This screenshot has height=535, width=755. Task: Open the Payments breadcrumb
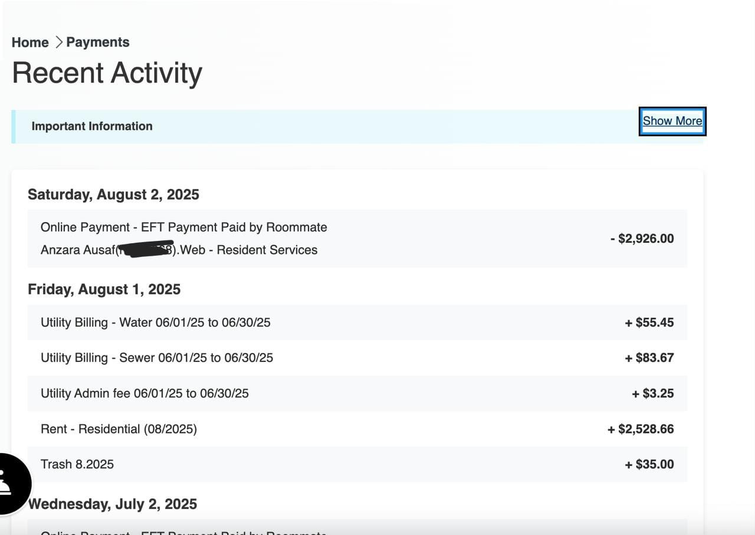pyautogui.click(x=97, y=43)
